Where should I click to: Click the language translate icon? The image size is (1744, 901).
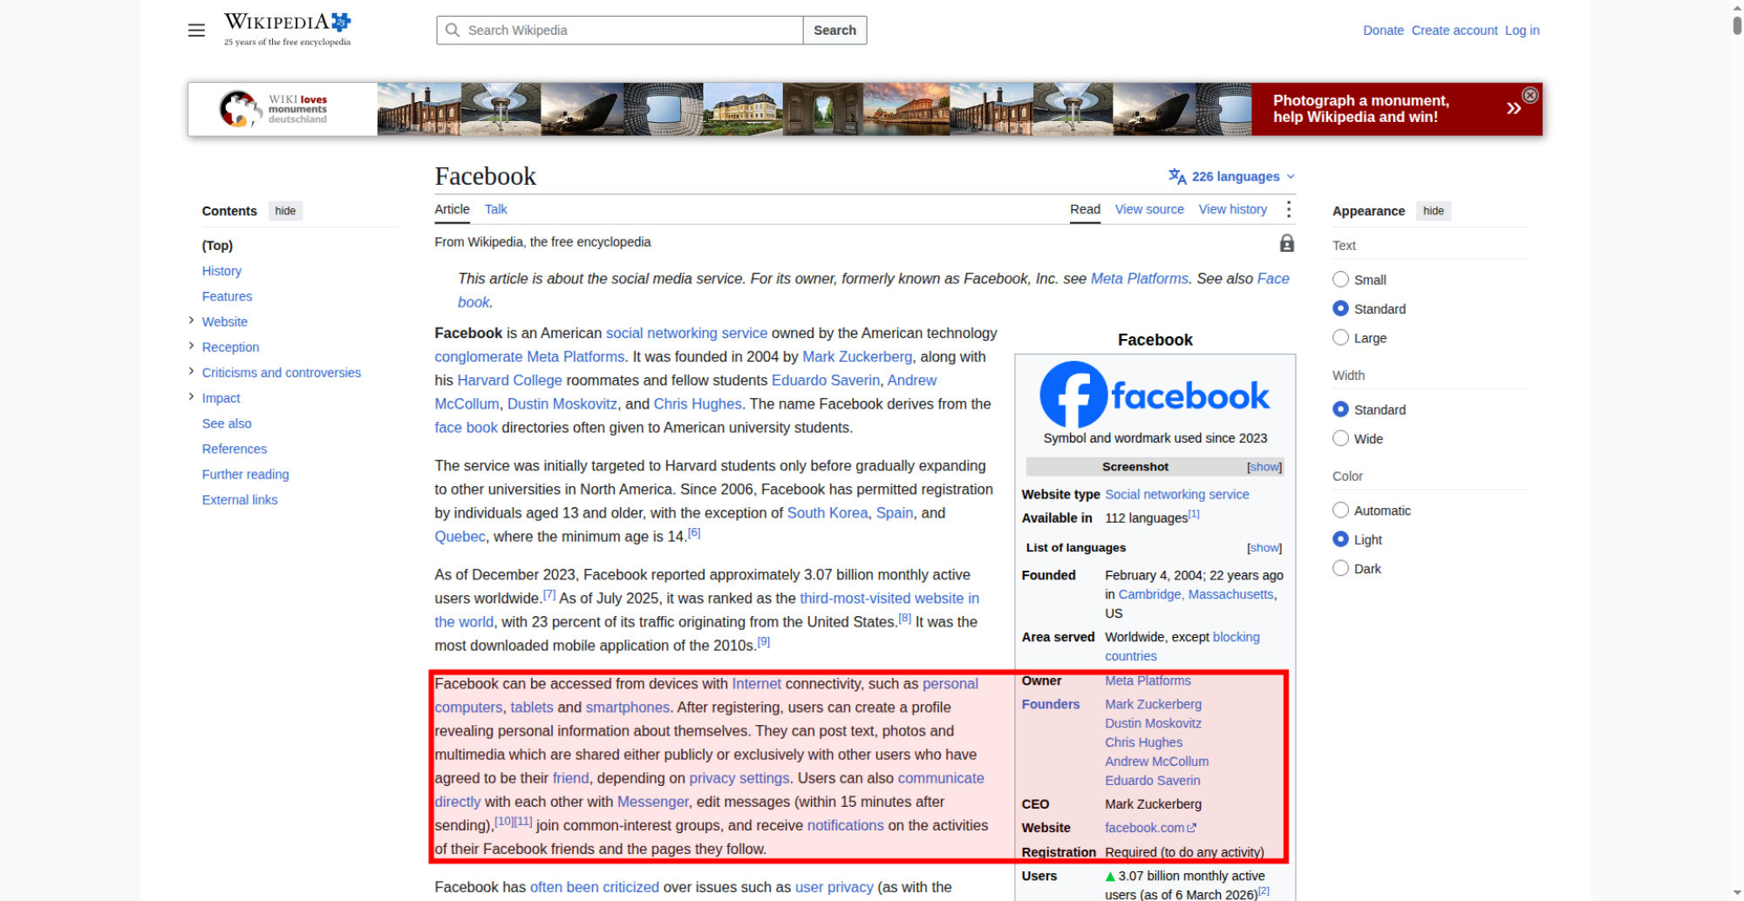coord(1177,176)
